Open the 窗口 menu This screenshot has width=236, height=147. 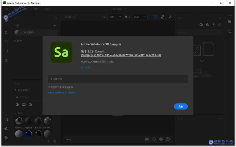coord(26,9)
